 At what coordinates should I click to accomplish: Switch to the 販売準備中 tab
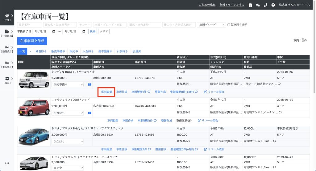(58, 51)
